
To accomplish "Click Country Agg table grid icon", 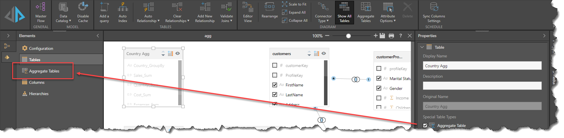I will [x=170, y=54].
